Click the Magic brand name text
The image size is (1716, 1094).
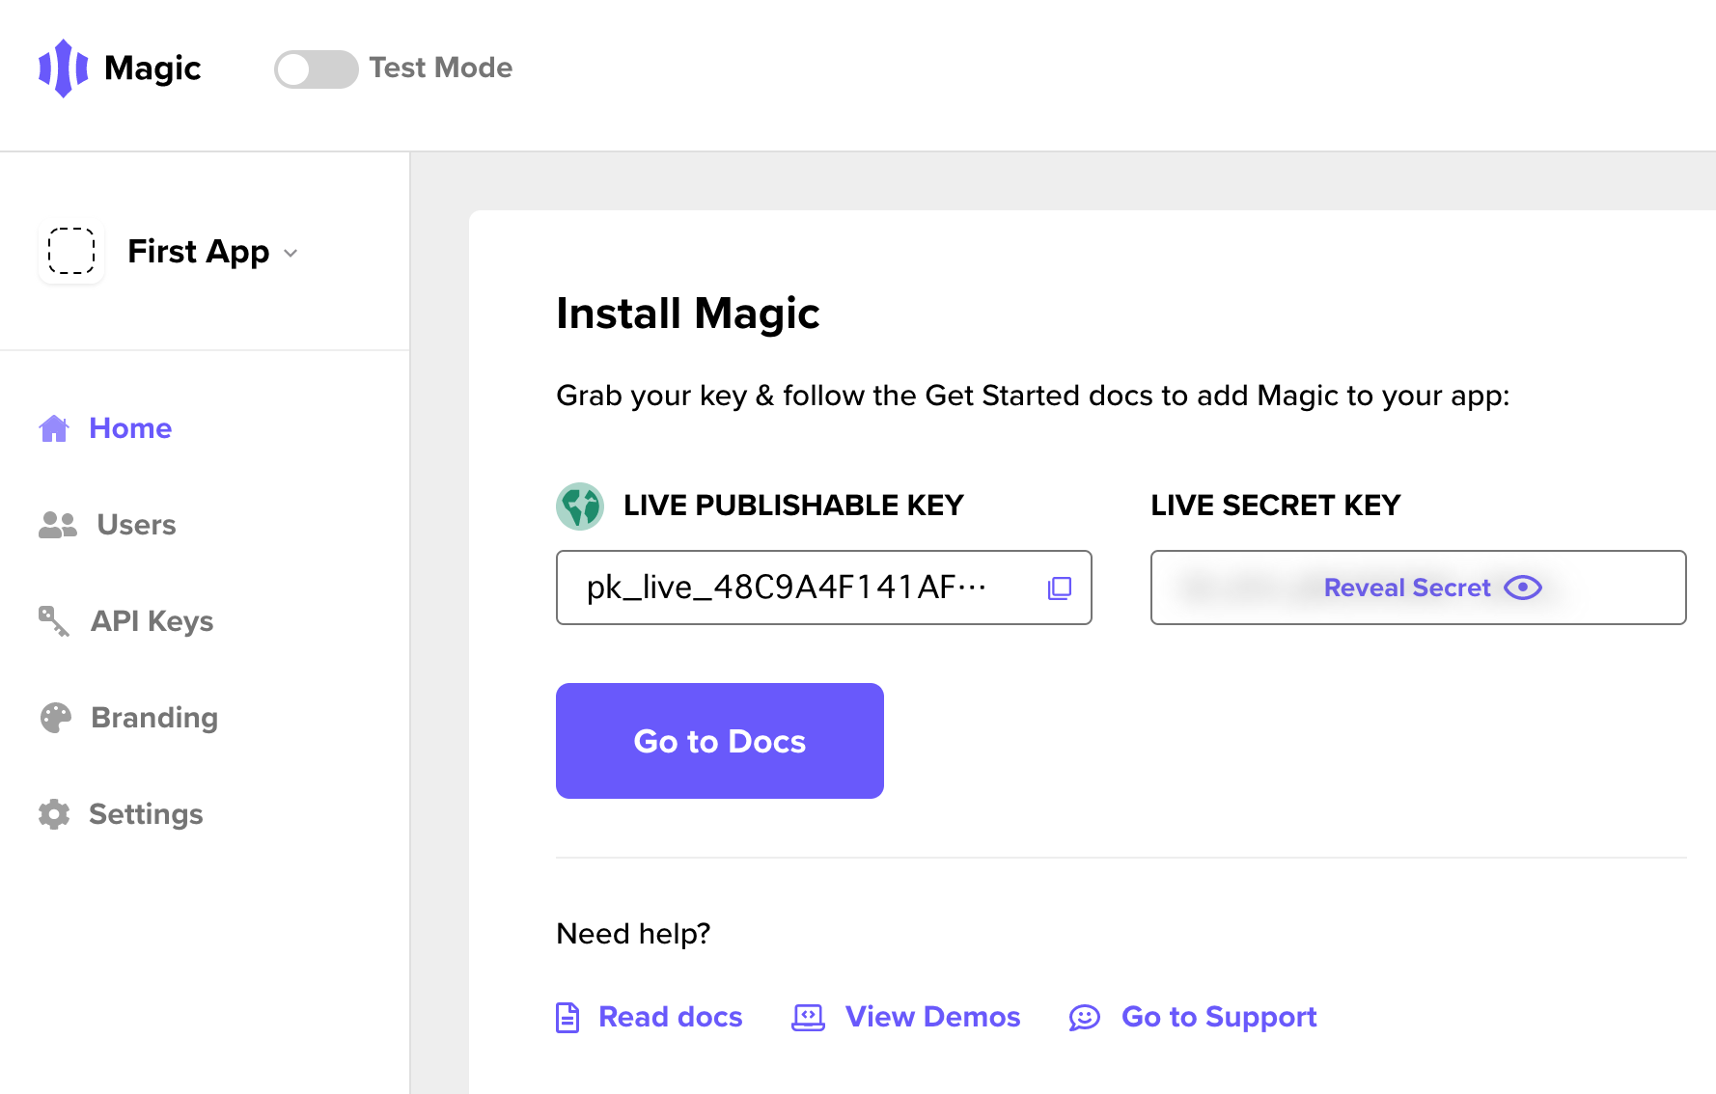152,68
